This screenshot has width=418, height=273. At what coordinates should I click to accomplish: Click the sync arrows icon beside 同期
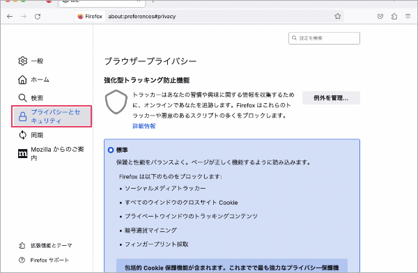[x=23, y=135]
